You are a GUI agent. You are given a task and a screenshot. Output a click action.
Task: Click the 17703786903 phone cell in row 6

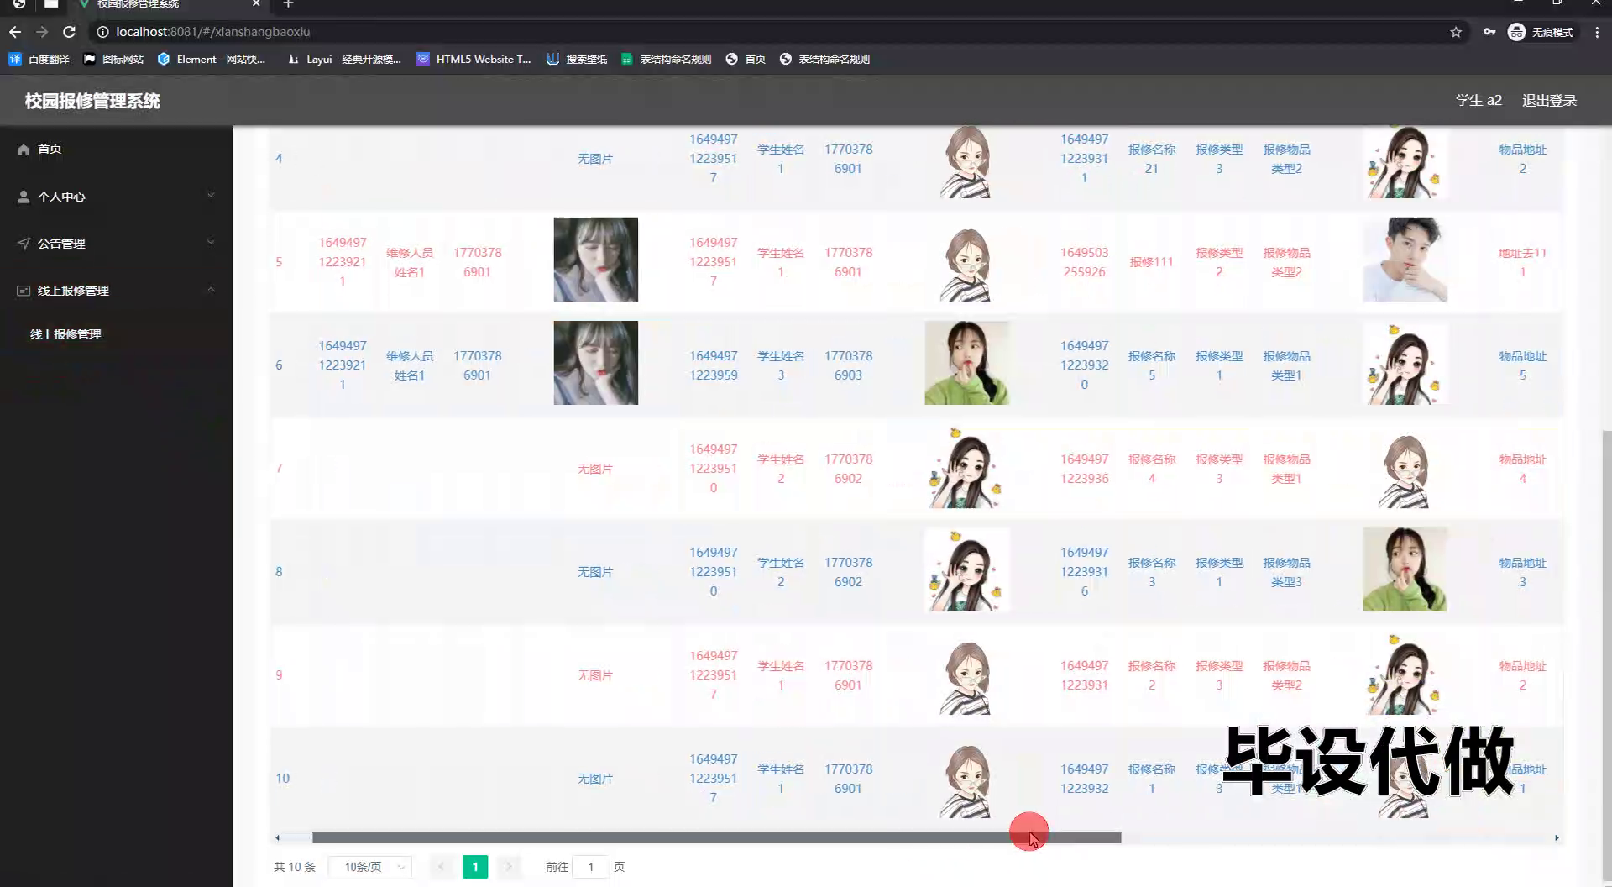(848, 365)
